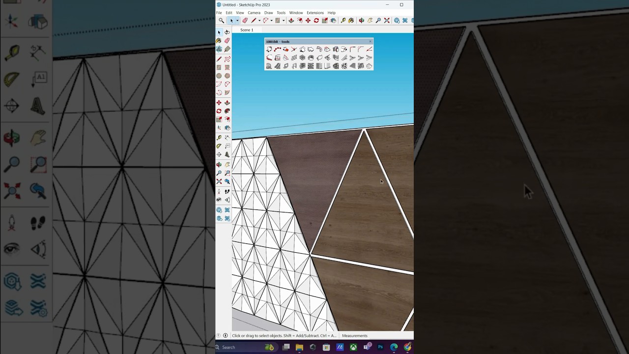
Task: Activate the Tape Measure tool in the top toolbar
Action: (343, 21)
